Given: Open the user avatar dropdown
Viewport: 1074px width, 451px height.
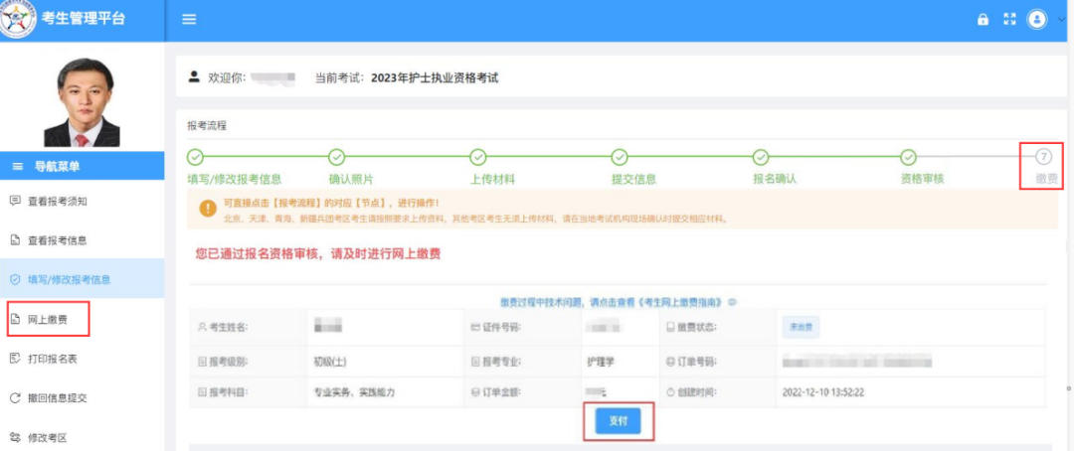Looking at the screenshot, I should (x=1038, y=20).
